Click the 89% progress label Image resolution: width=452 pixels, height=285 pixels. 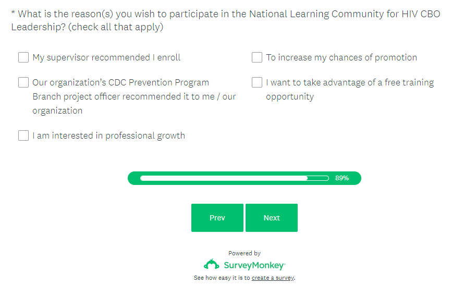[342, 178]
